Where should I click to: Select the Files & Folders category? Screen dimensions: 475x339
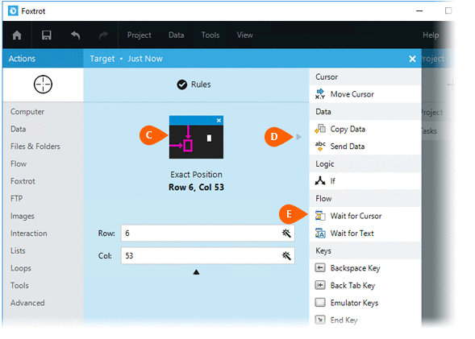click(x=35, y=147)
